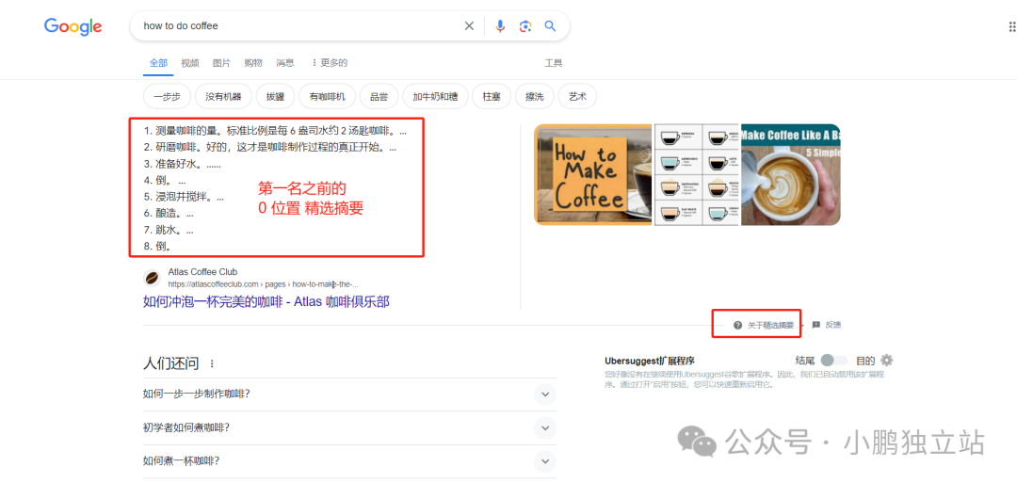
Task: Switch to the 消息 tab
Action: click(284, 63)
